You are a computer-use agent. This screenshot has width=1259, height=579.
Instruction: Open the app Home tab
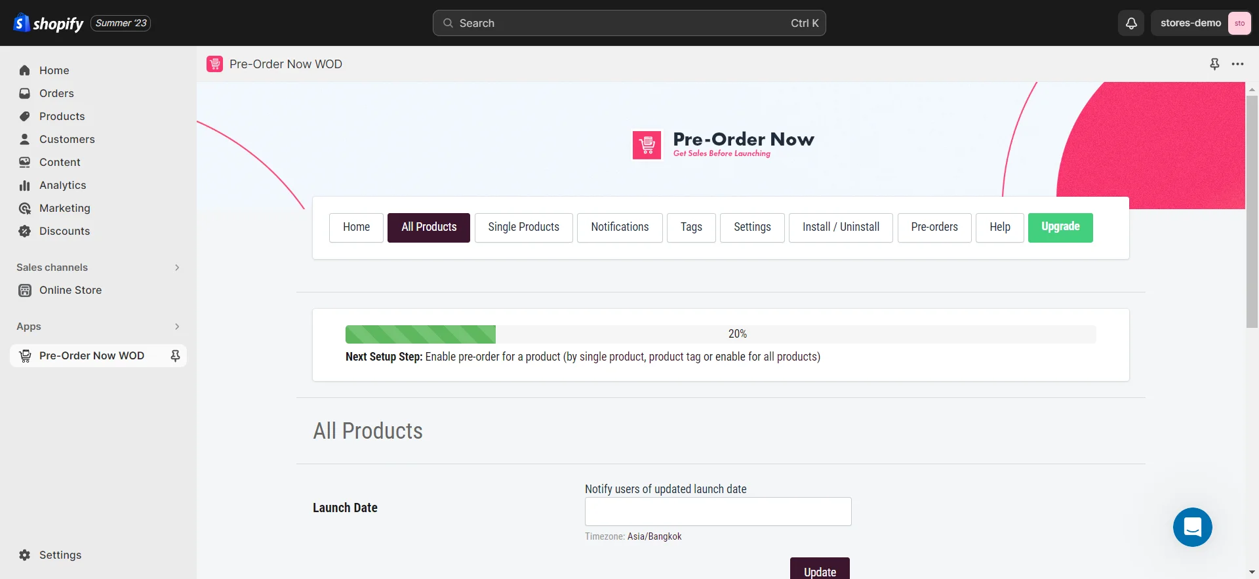(356, 228)
